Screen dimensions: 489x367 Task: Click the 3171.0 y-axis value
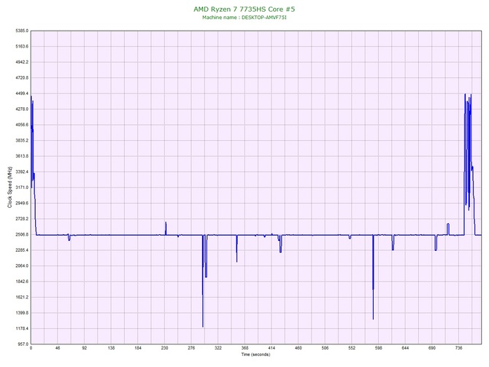[22, 188]
